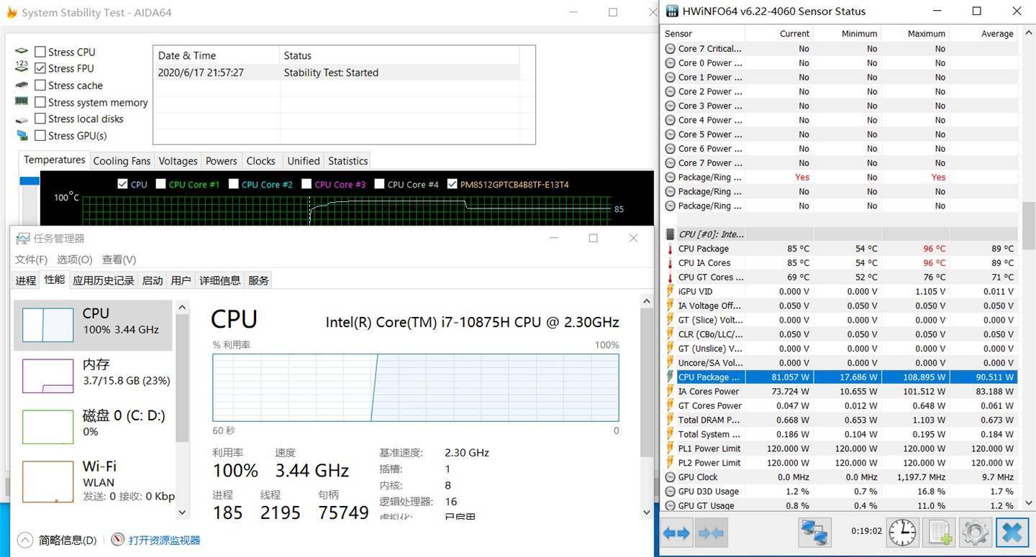Open the Statistics tab
The width and height of the screenshot is (1036, 557).
(x=348, y=161)
